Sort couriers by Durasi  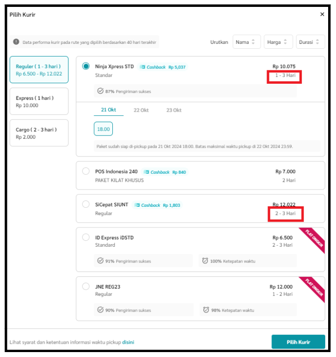pos(310,42)
